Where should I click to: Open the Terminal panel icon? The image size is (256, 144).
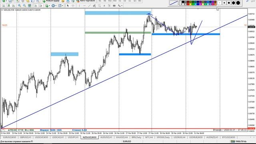pyautogui.click(x=33, y=1)
